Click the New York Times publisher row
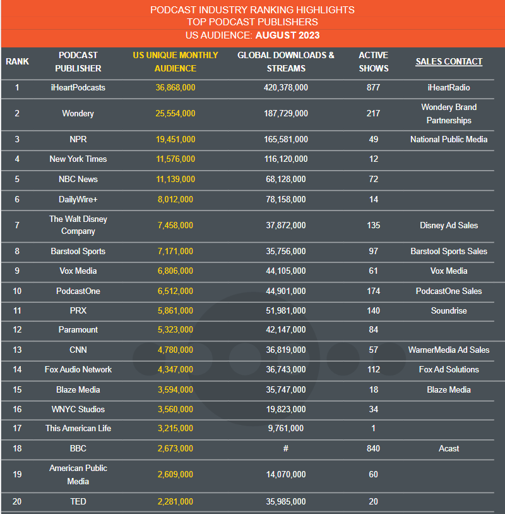The width and height of the screenshot is (505, 514). [x=247, y=159]
